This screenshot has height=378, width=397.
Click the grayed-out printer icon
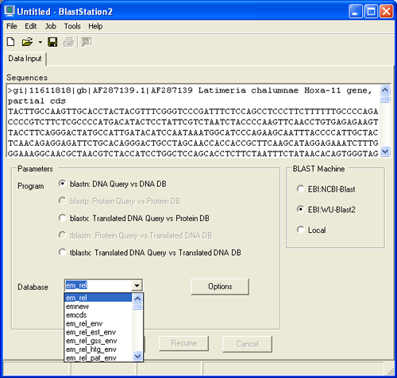[68, 42]
